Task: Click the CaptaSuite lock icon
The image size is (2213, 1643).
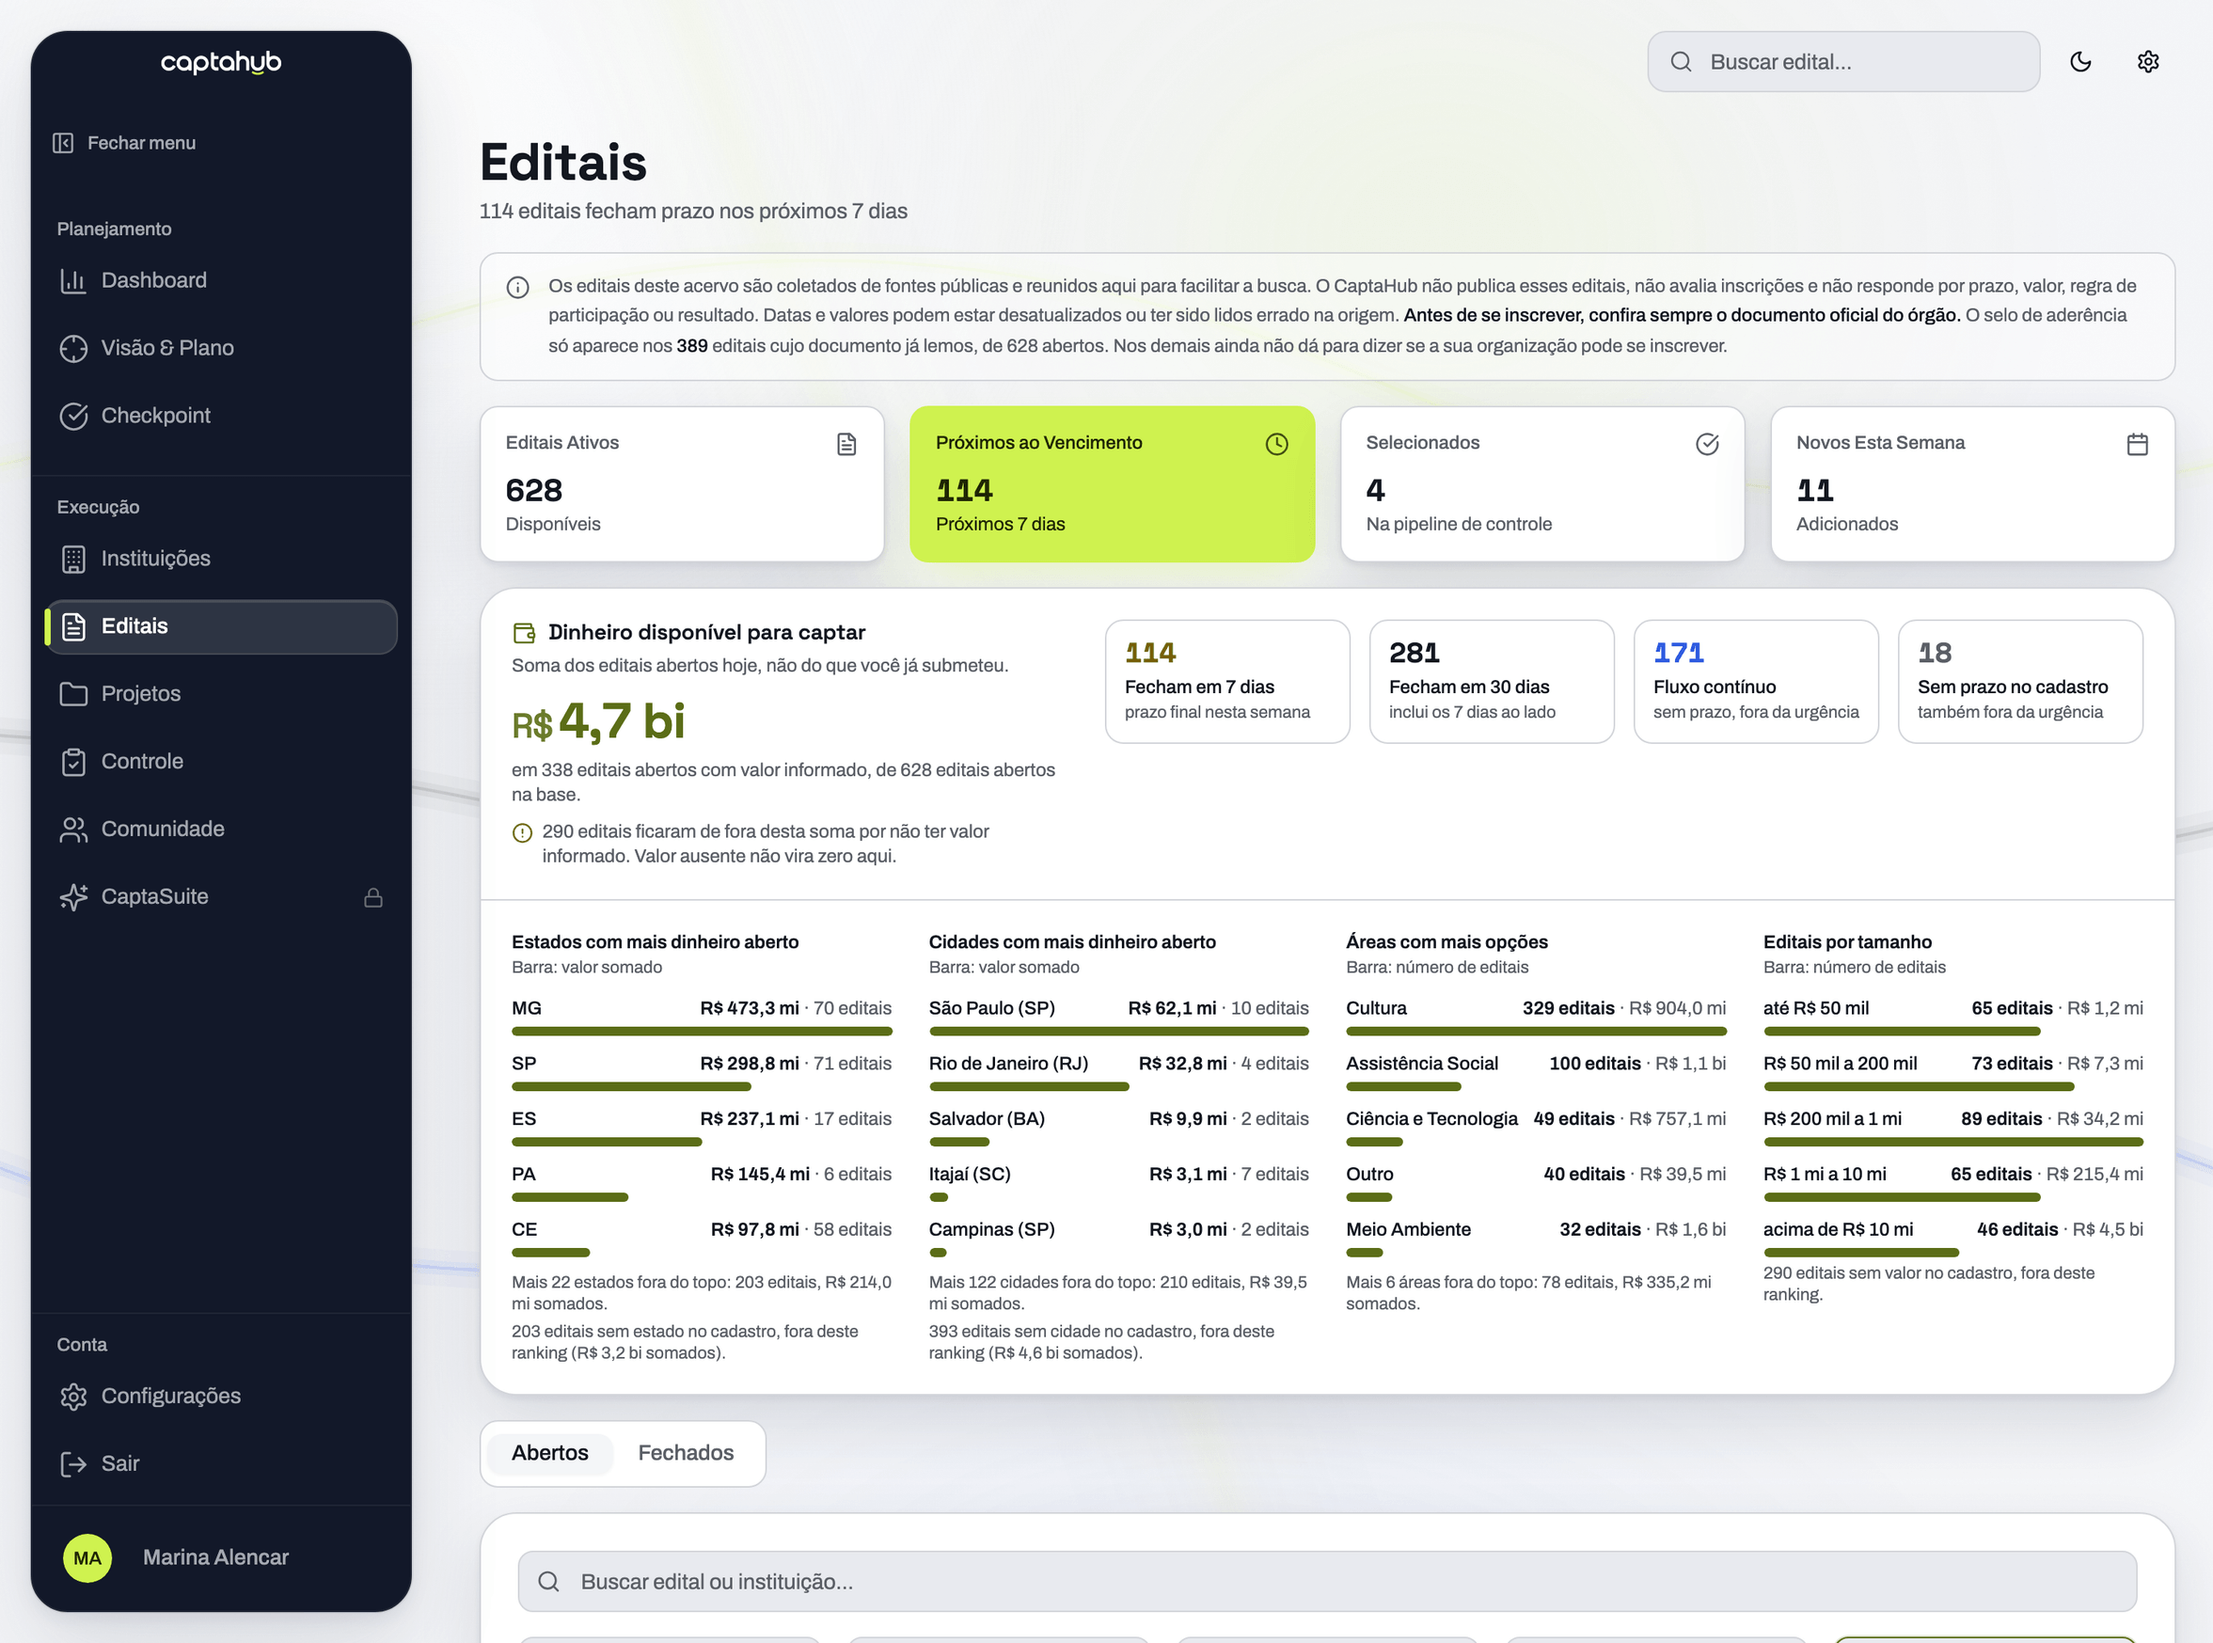Action: [373, 897]
